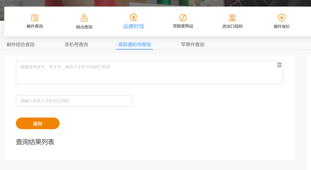This screenshot has height=170, width=311.
Task: Switch to 邮件综合查询 tab
Action: (21, 45)
